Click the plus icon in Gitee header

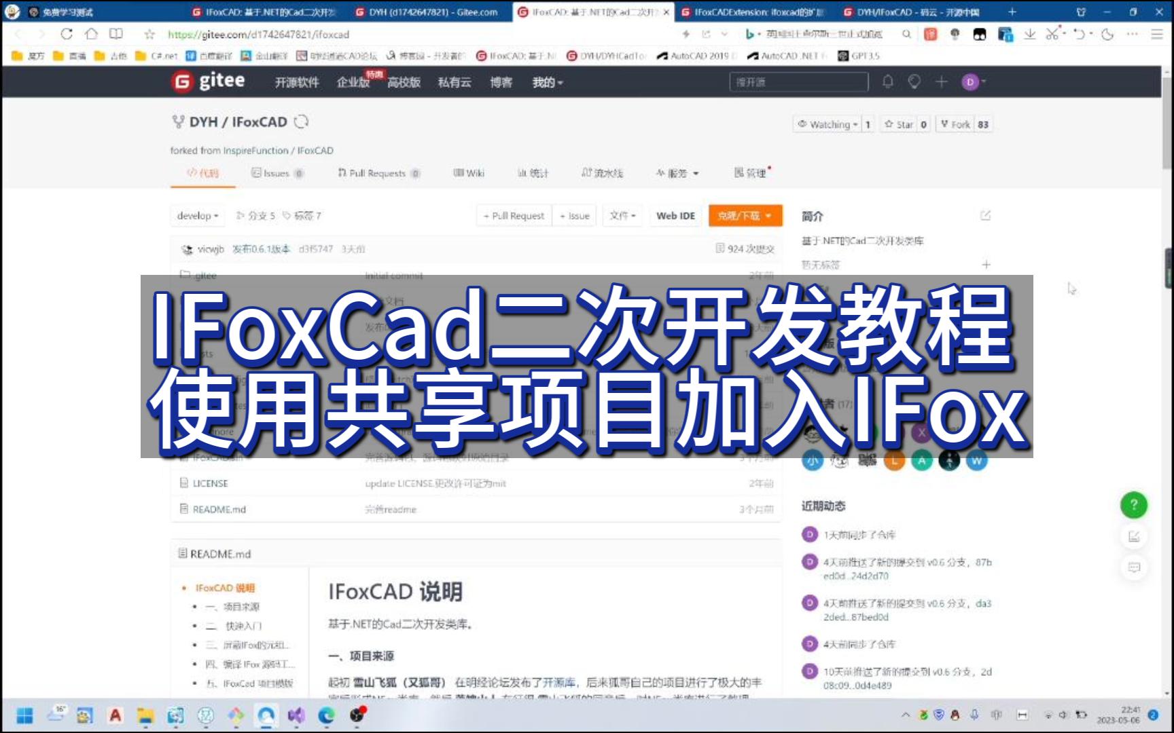(x=941, y=82)
